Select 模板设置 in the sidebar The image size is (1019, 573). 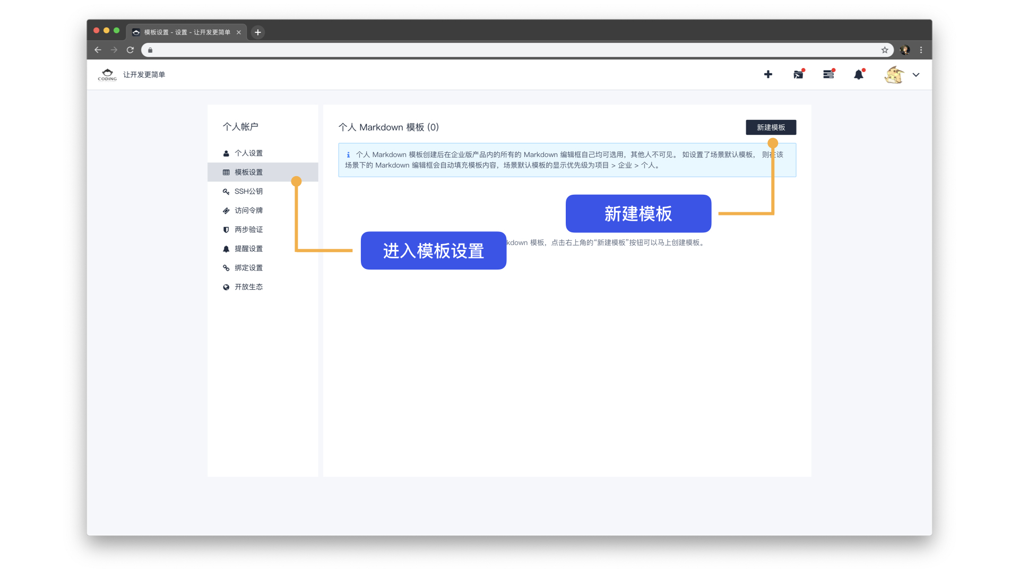(248, 172)
